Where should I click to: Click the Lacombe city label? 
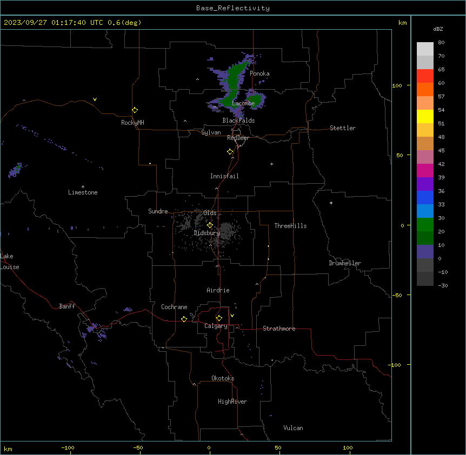coord(243,103)
